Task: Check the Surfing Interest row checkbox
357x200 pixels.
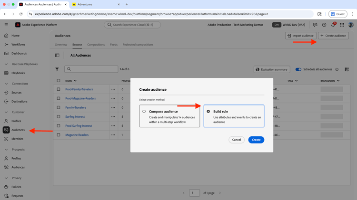Action: pos(59,116)
